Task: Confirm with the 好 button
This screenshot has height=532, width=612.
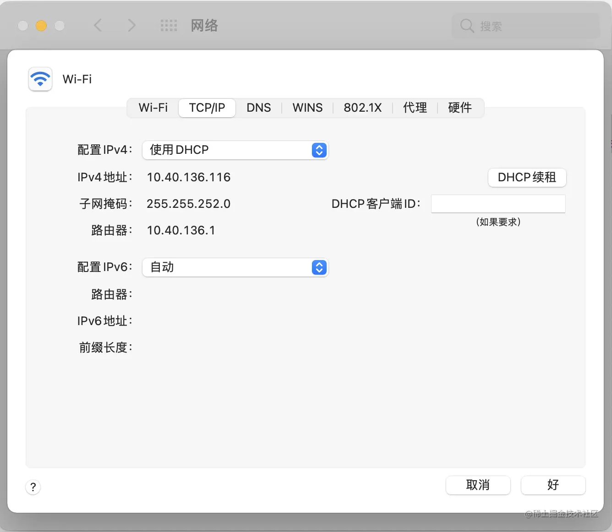Action: coord(553,485)
